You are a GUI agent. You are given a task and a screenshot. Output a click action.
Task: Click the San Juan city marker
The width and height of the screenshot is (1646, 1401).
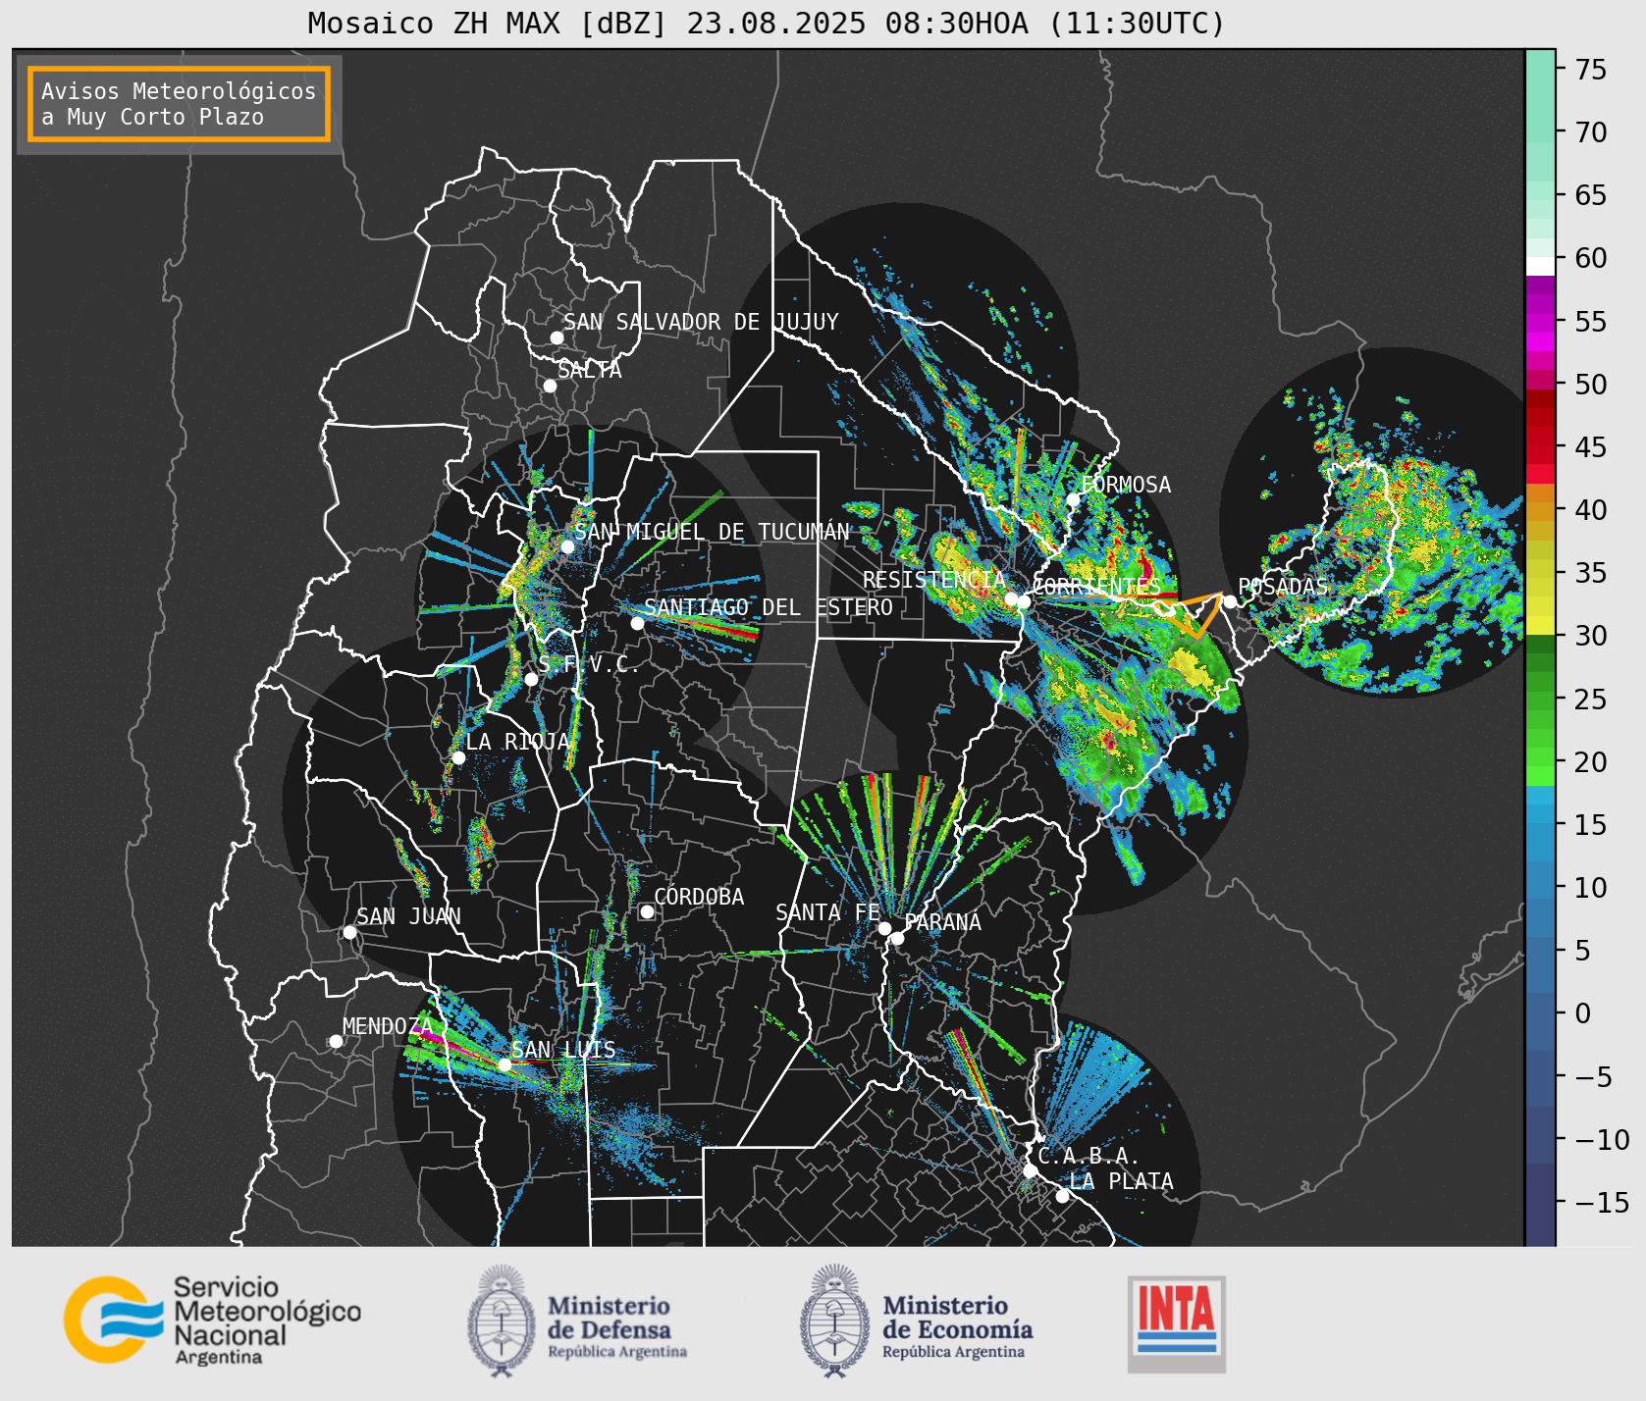click(349, 932)
